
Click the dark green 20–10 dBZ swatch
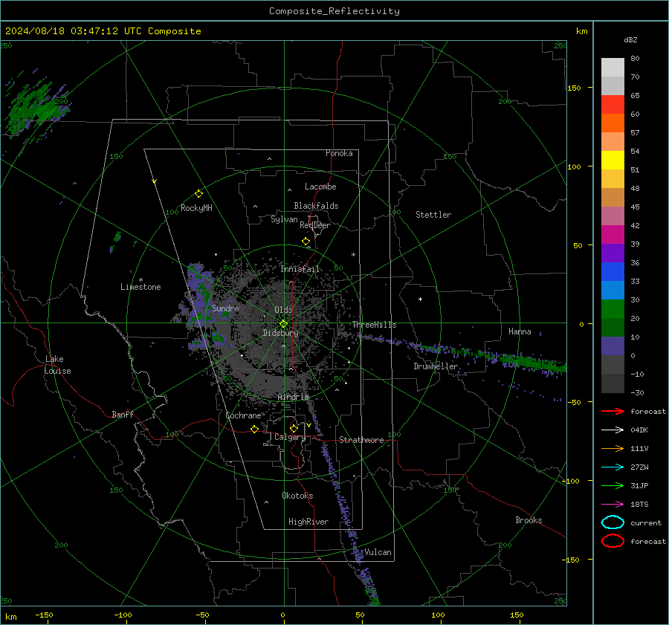pyautogui.click(x=613, y=328)
